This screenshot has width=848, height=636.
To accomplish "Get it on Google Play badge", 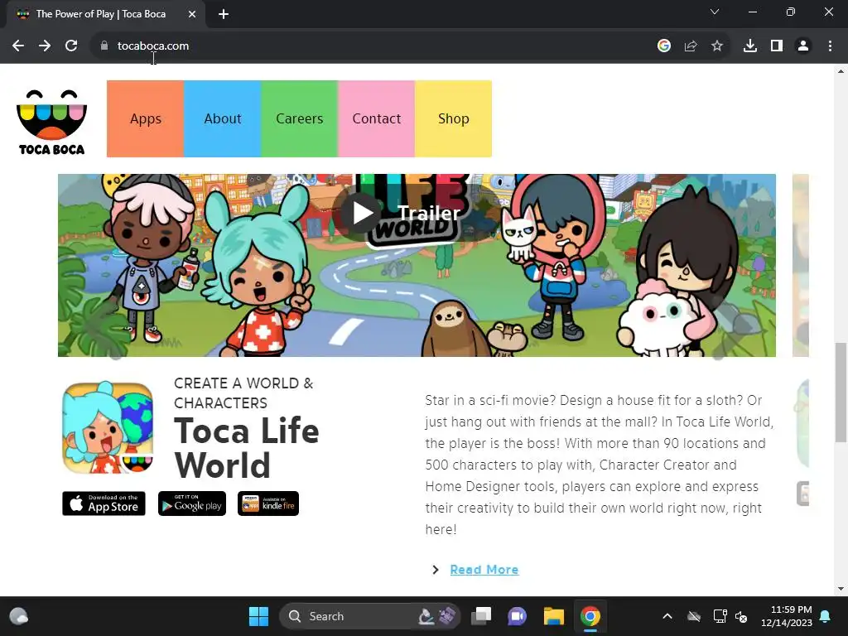I will [192, 503].
